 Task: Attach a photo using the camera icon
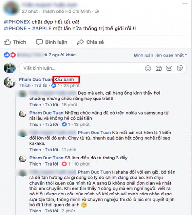[158, 68]
